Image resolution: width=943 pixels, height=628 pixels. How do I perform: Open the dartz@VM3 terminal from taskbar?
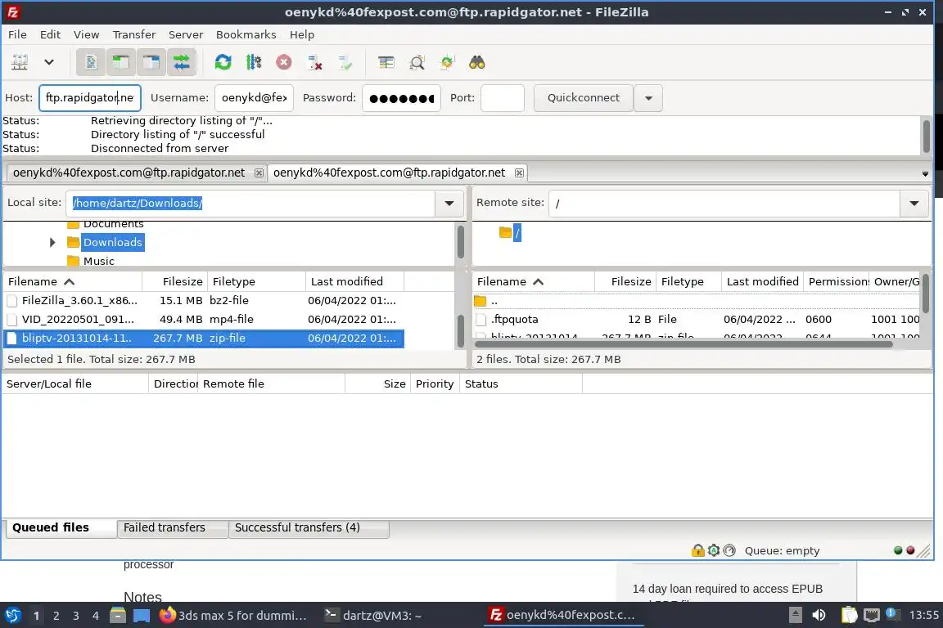click(373, 616)
